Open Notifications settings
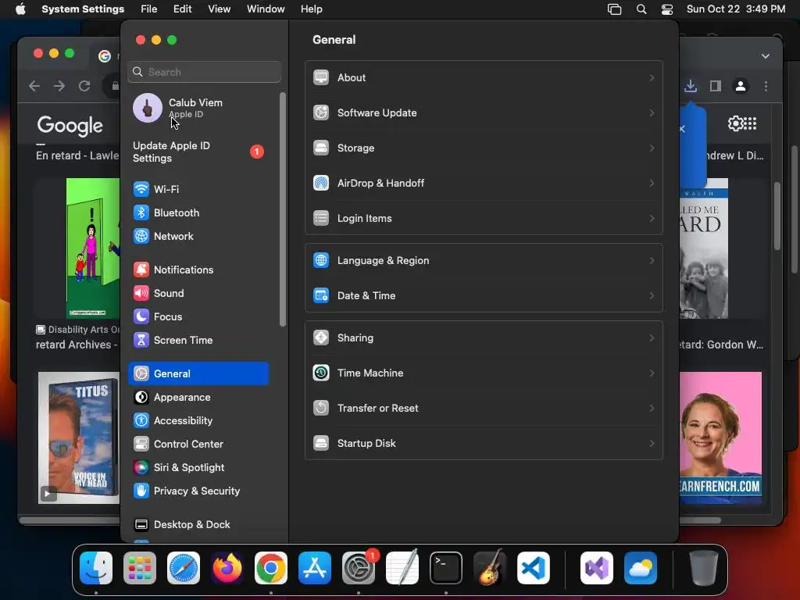The width and height of the screenshot is (800, 600). click(x=198, y=270)
